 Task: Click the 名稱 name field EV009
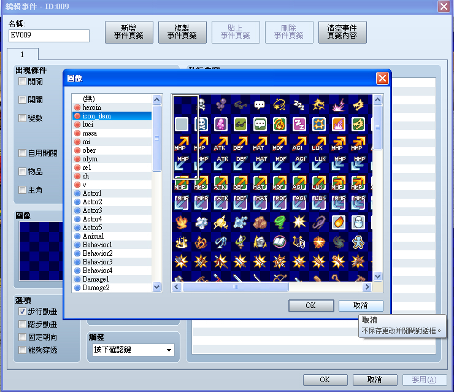[49, 36]
